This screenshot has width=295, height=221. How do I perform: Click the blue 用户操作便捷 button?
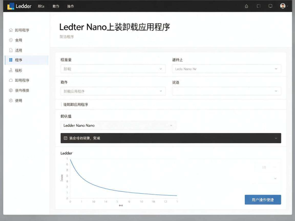(263, 200)
